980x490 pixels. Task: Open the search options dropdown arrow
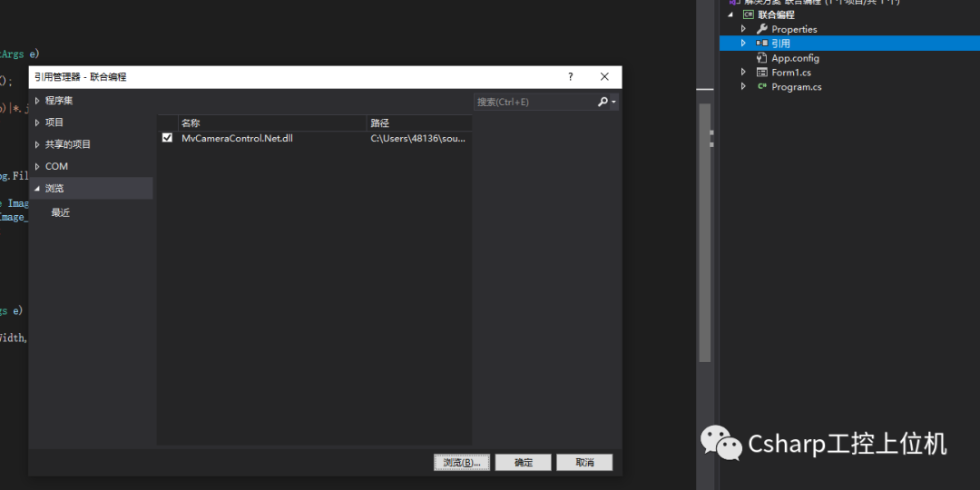614,102
